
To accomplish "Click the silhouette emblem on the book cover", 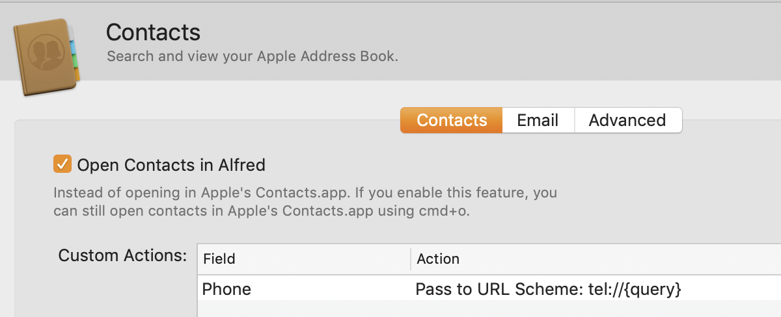I will pyautogui.click(x=42, y=55).
